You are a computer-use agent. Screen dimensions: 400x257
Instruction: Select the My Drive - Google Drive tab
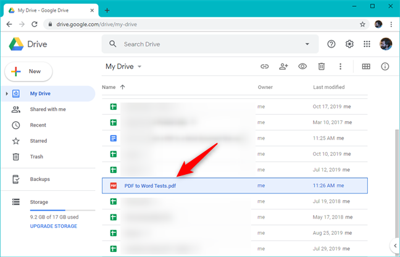coord(51,11)
